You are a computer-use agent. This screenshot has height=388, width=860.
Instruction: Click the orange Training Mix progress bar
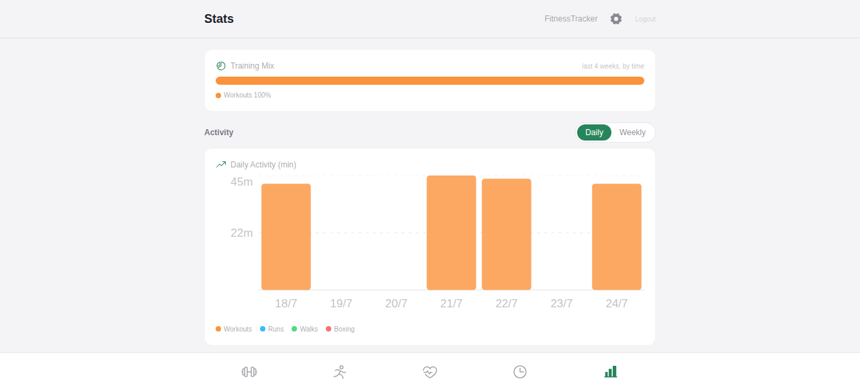coord(430,81)
